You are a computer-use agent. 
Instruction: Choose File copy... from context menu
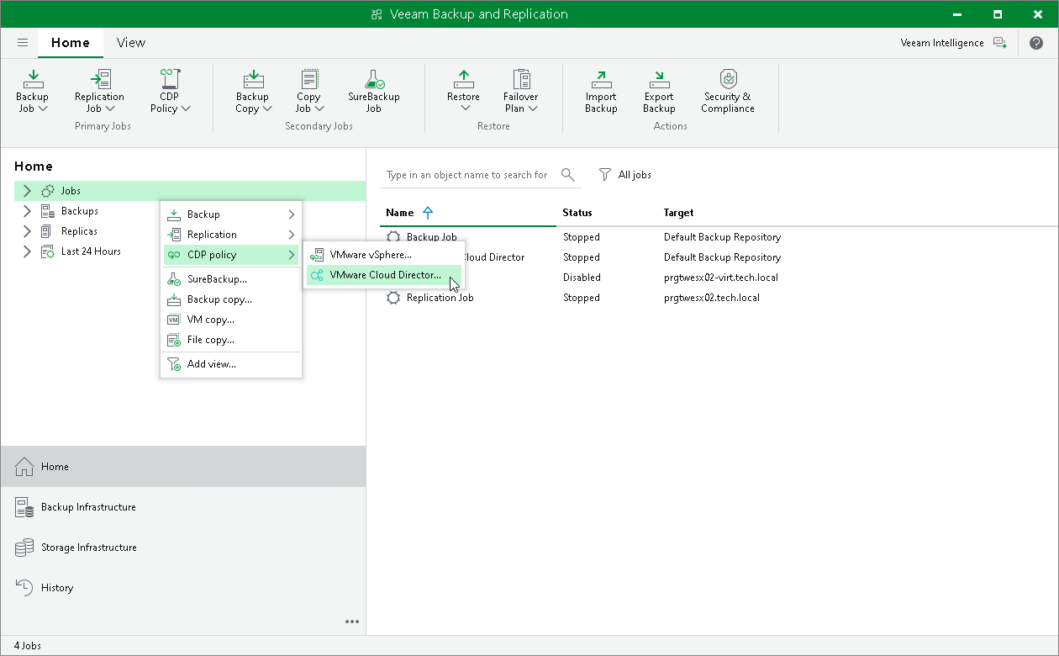(231, 340)
